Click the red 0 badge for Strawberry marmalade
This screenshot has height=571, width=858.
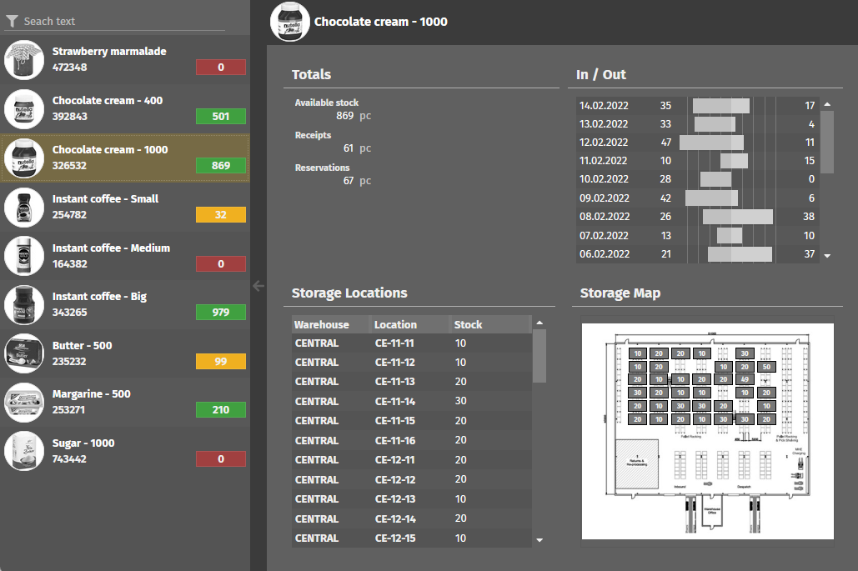[220, 67]
